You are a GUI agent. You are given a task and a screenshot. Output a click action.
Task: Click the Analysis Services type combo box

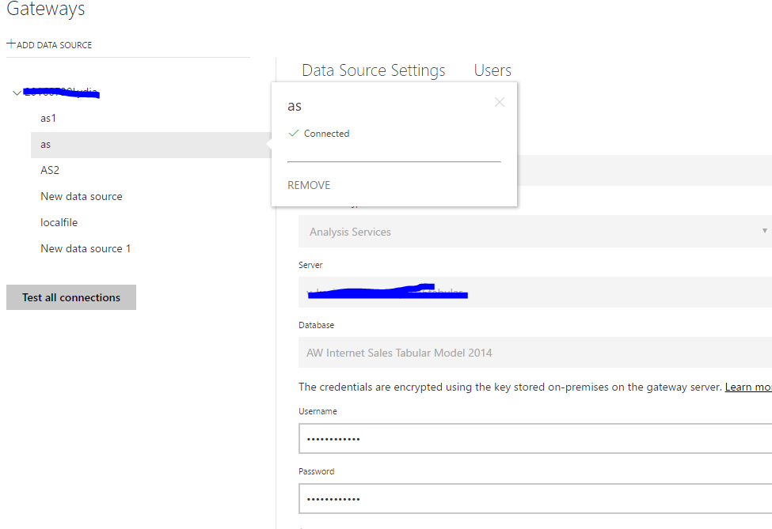point(535,231)
